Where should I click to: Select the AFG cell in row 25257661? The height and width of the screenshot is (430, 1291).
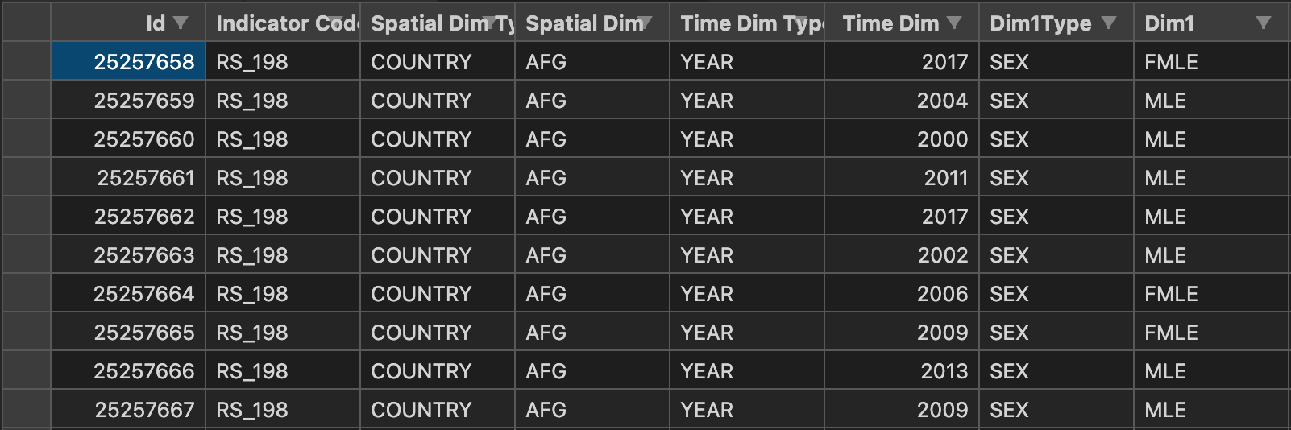pyautogui.click(x=592, y=177)
